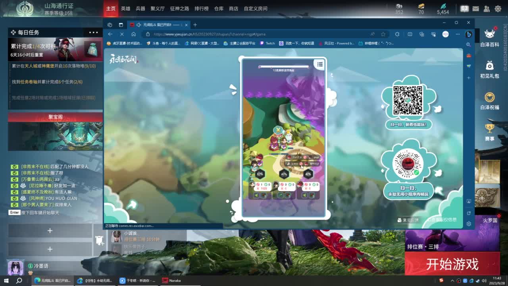Click the blue currency 5,454 counter

tap(443, 9)
